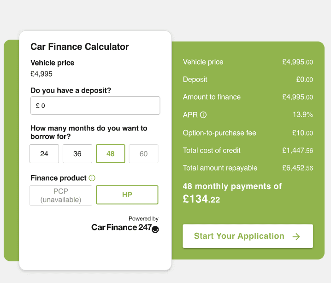331x283 pixels.
Task: Click Start Your Application button
Action: (248, 236)
